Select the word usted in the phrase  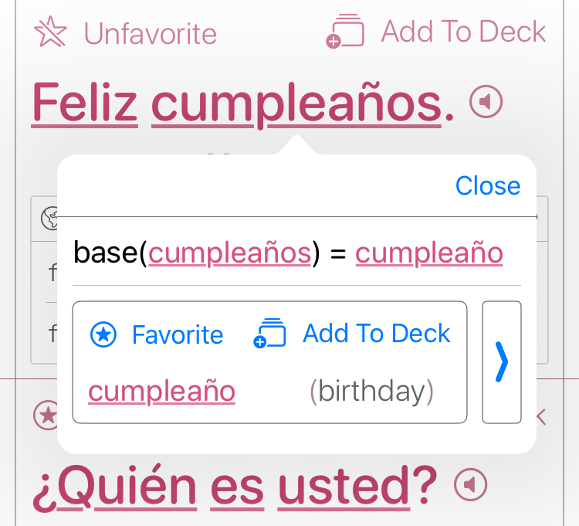(344, 485)
